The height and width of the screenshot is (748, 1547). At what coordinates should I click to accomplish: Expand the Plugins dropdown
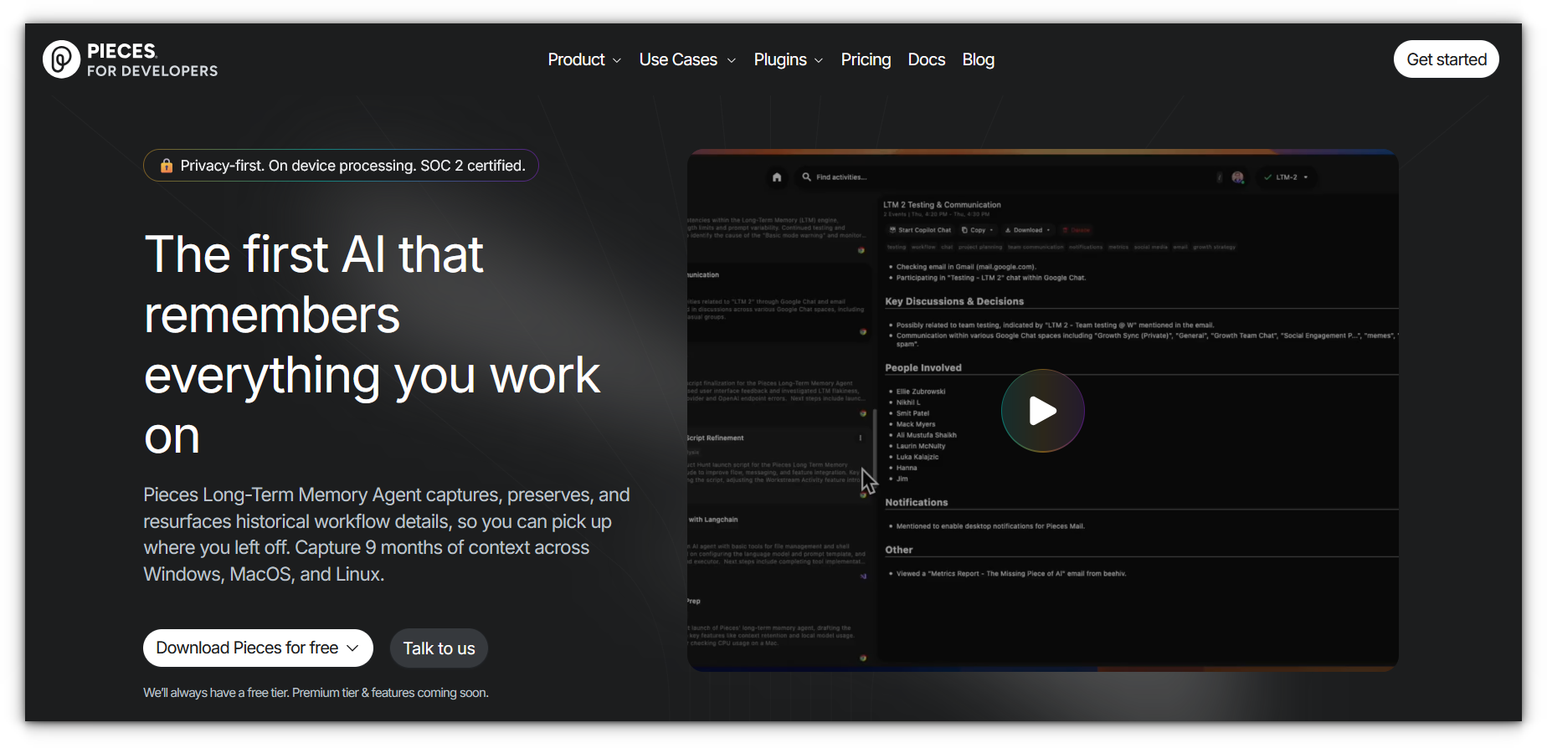coord(788,59)
